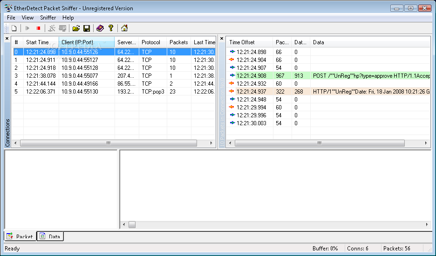436x256 pixels.
Task: Sort by Last Time column header
Action: 203,42
